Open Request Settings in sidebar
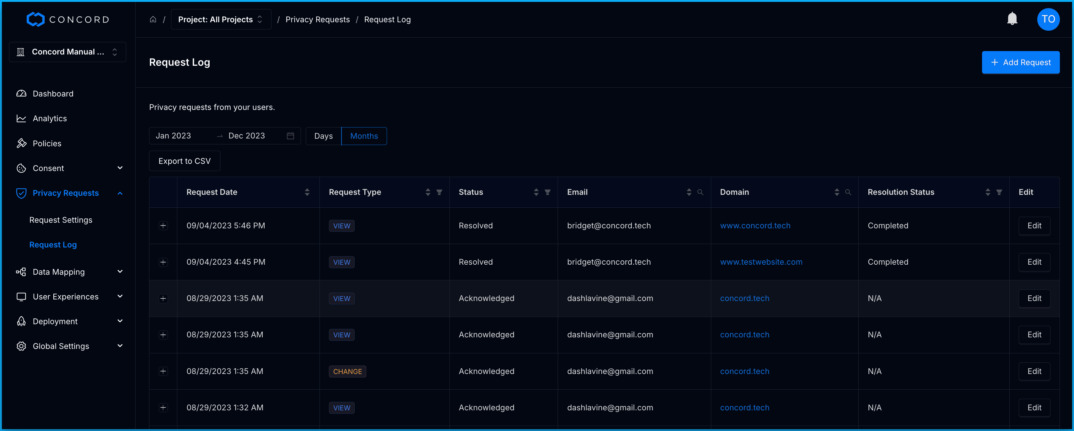This screenshot has height=431, width=1074. click(x=61, y=220)
